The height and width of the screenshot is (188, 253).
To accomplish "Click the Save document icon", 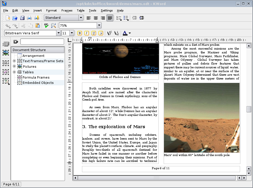I will pyautogui.click(x=22, y=18).
